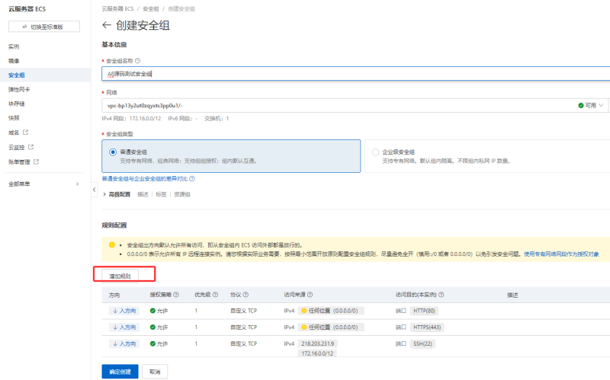610x380 pixels.
Task: Expand 全部菜单 in the sidebar
Action: pos(43,184)
